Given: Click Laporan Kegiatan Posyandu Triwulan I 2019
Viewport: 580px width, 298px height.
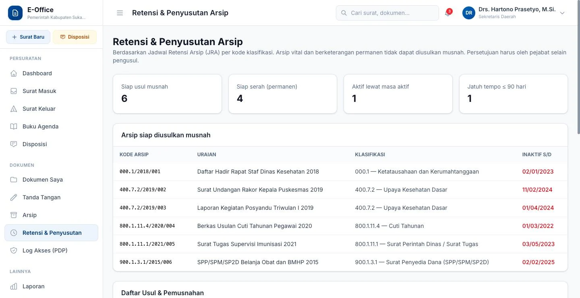Looking at the screenshot, I should 255,208.
